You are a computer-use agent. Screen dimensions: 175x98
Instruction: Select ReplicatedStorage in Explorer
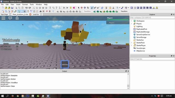[143, 32]
